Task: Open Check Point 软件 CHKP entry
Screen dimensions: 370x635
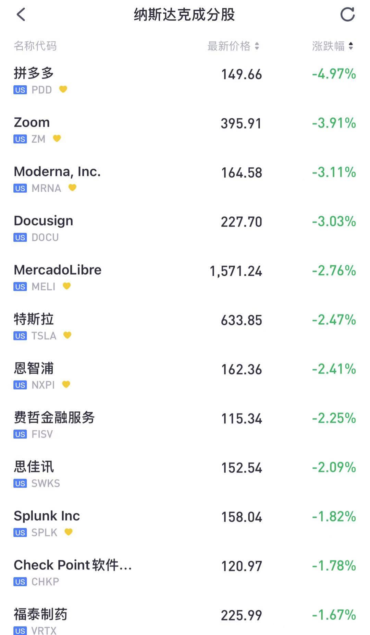Action: (x=185, y=573)
